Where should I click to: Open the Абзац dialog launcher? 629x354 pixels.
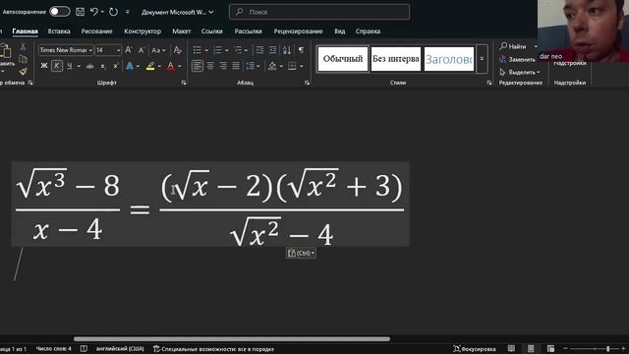[307, 83]
